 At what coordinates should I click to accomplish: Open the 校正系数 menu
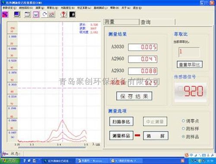[x=84, y=8]
